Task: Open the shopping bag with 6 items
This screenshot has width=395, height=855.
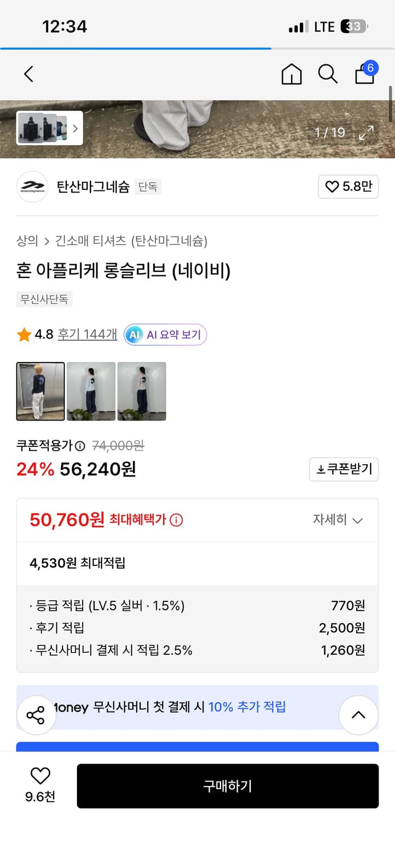Action: [364, 75]
